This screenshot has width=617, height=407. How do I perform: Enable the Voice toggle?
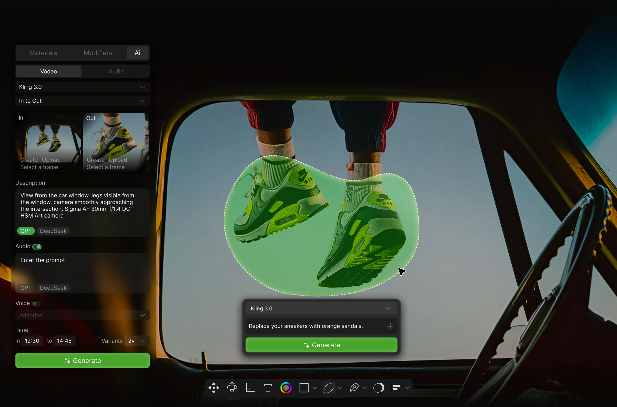[36, 303]
